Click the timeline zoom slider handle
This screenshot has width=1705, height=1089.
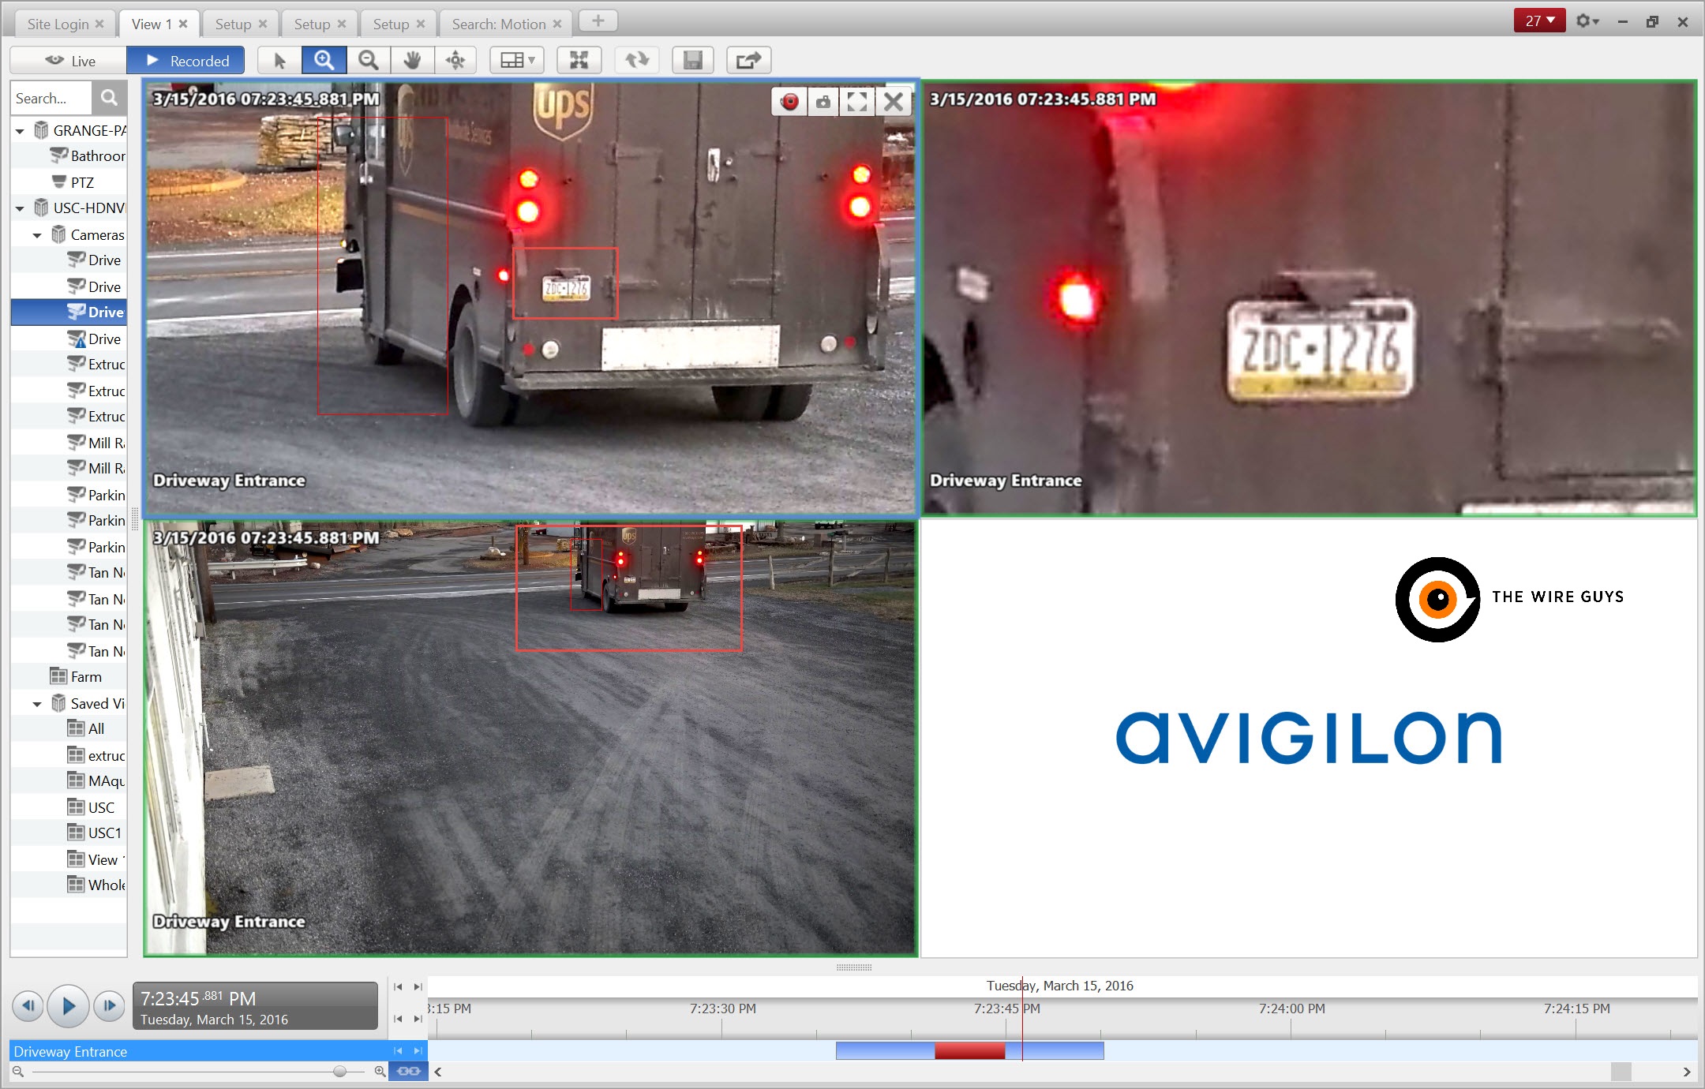(339, 1072)
